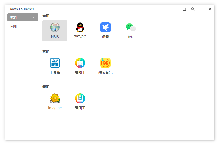Open 看图王 in the 其他 group

(80, 63)
